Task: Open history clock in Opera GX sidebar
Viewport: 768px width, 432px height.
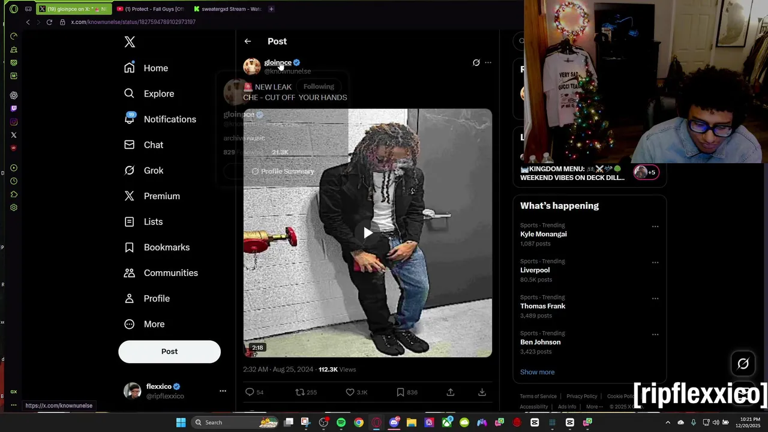Action: click(x=14, y=181)
